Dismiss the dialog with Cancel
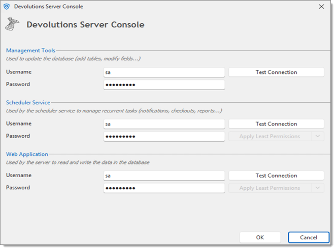 coord(309,237)
